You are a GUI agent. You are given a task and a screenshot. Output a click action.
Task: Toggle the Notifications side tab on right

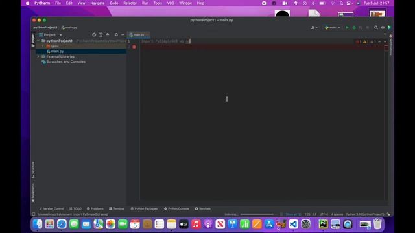click(390, 45)
